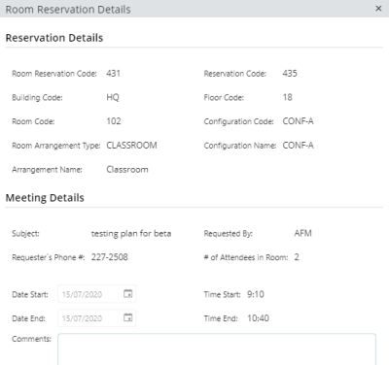Screen dimensions: 389x365
Task: Click the Building Code value HQ
Action: [113, 97]
